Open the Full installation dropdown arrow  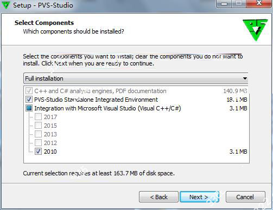[x=245, y=78]
